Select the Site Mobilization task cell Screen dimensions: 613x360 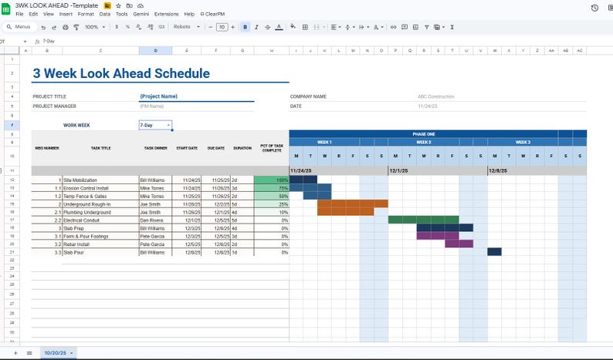pos(100,180)
